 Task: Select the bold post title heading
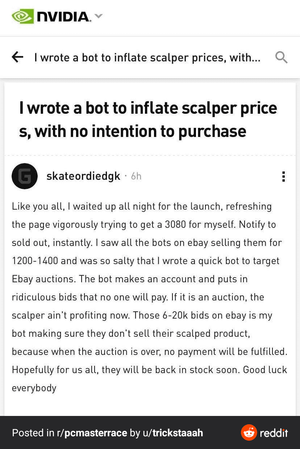click(x=148, y=119)
